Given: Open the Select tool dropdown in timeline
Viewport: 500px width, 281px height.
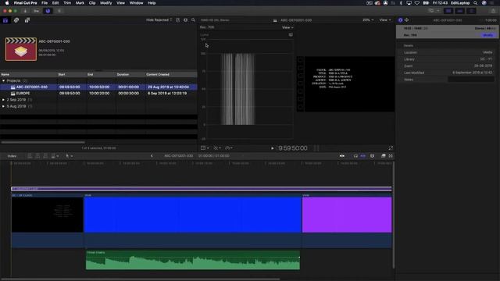Looking at the screenshot, I should click(70, 156).
